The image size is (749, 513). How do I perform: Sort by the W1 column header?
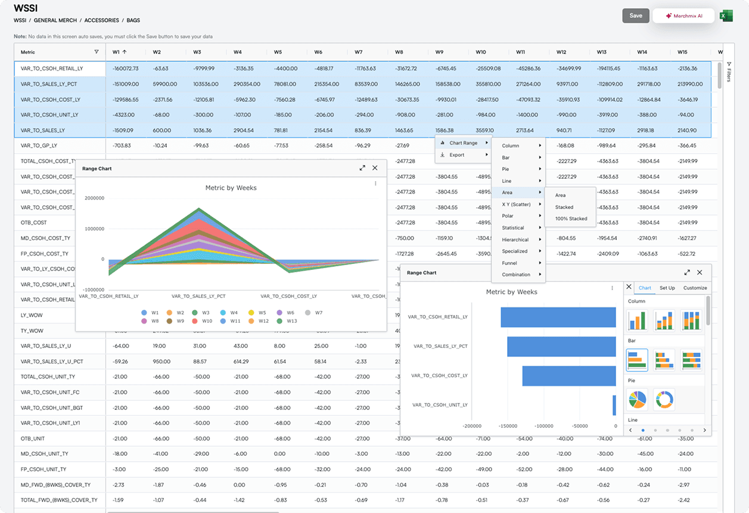coord(119,52)
